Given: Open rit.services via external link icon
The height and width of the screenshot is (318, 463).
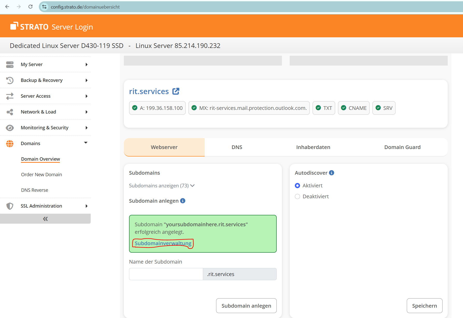Looking at the screenshot, I should 176,91.
